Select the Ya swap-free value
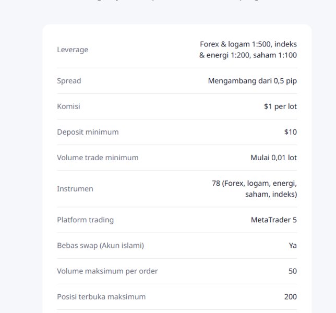Image resolution: width=336 pixels, height=313 pixels. point(293,246)
